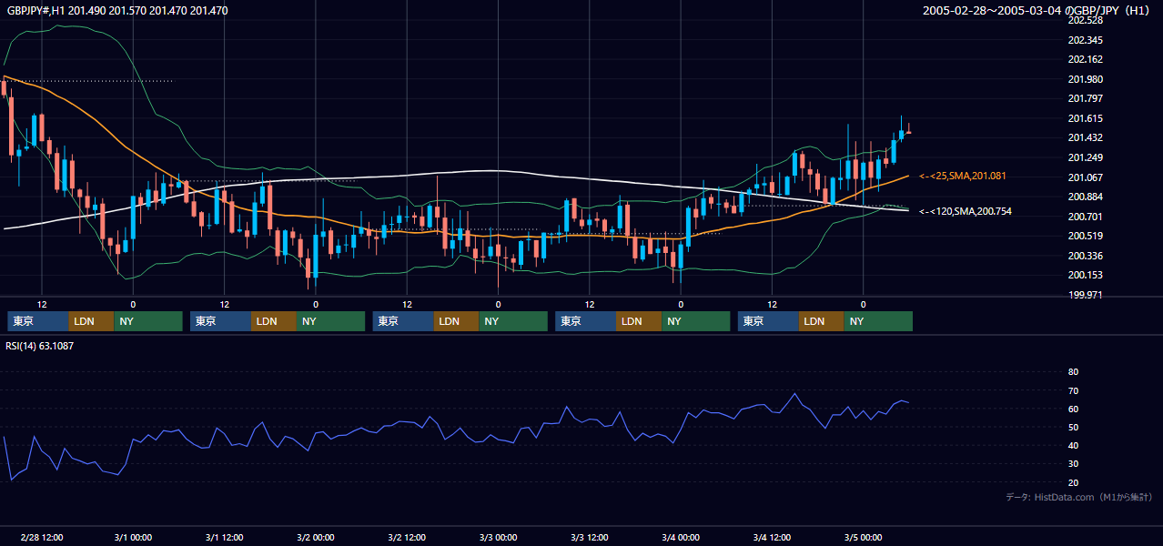Screen dimensions: 1163x546
Task: Click price axis value 200.153
Action: pyautogui.click(x=1085, y=275)
